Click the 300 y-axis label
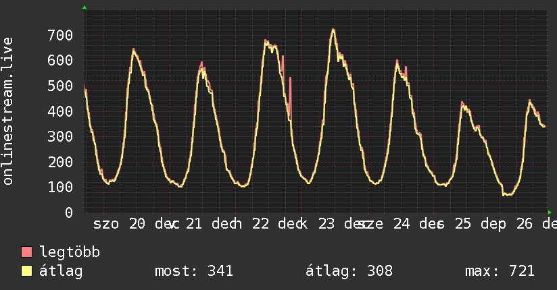The width and height of the screenshot is (557, 290). pos(60,136)
